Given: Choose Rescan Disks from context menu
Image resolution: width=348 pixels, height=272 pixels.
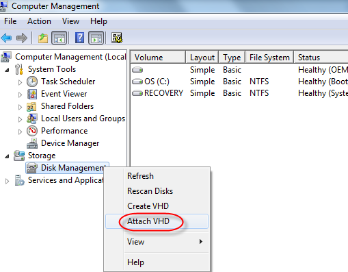Looking at the screenshot, I should (x=157, y=191).
